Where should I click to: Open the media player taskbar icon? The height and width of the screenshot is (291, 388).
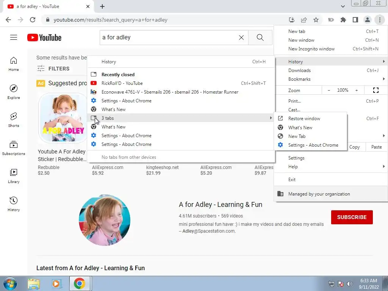(x=56, y=283)
